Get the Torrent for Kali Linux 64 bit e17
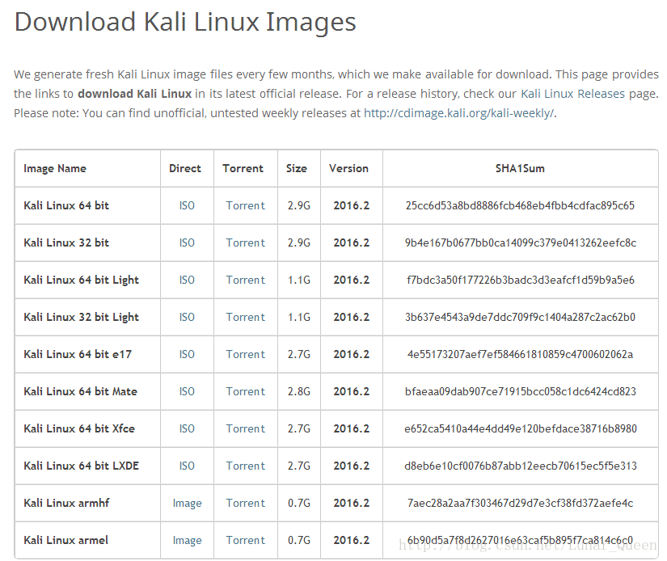This screenshot has height=561, width=667. pyautogui.click(x=246, y=354)
